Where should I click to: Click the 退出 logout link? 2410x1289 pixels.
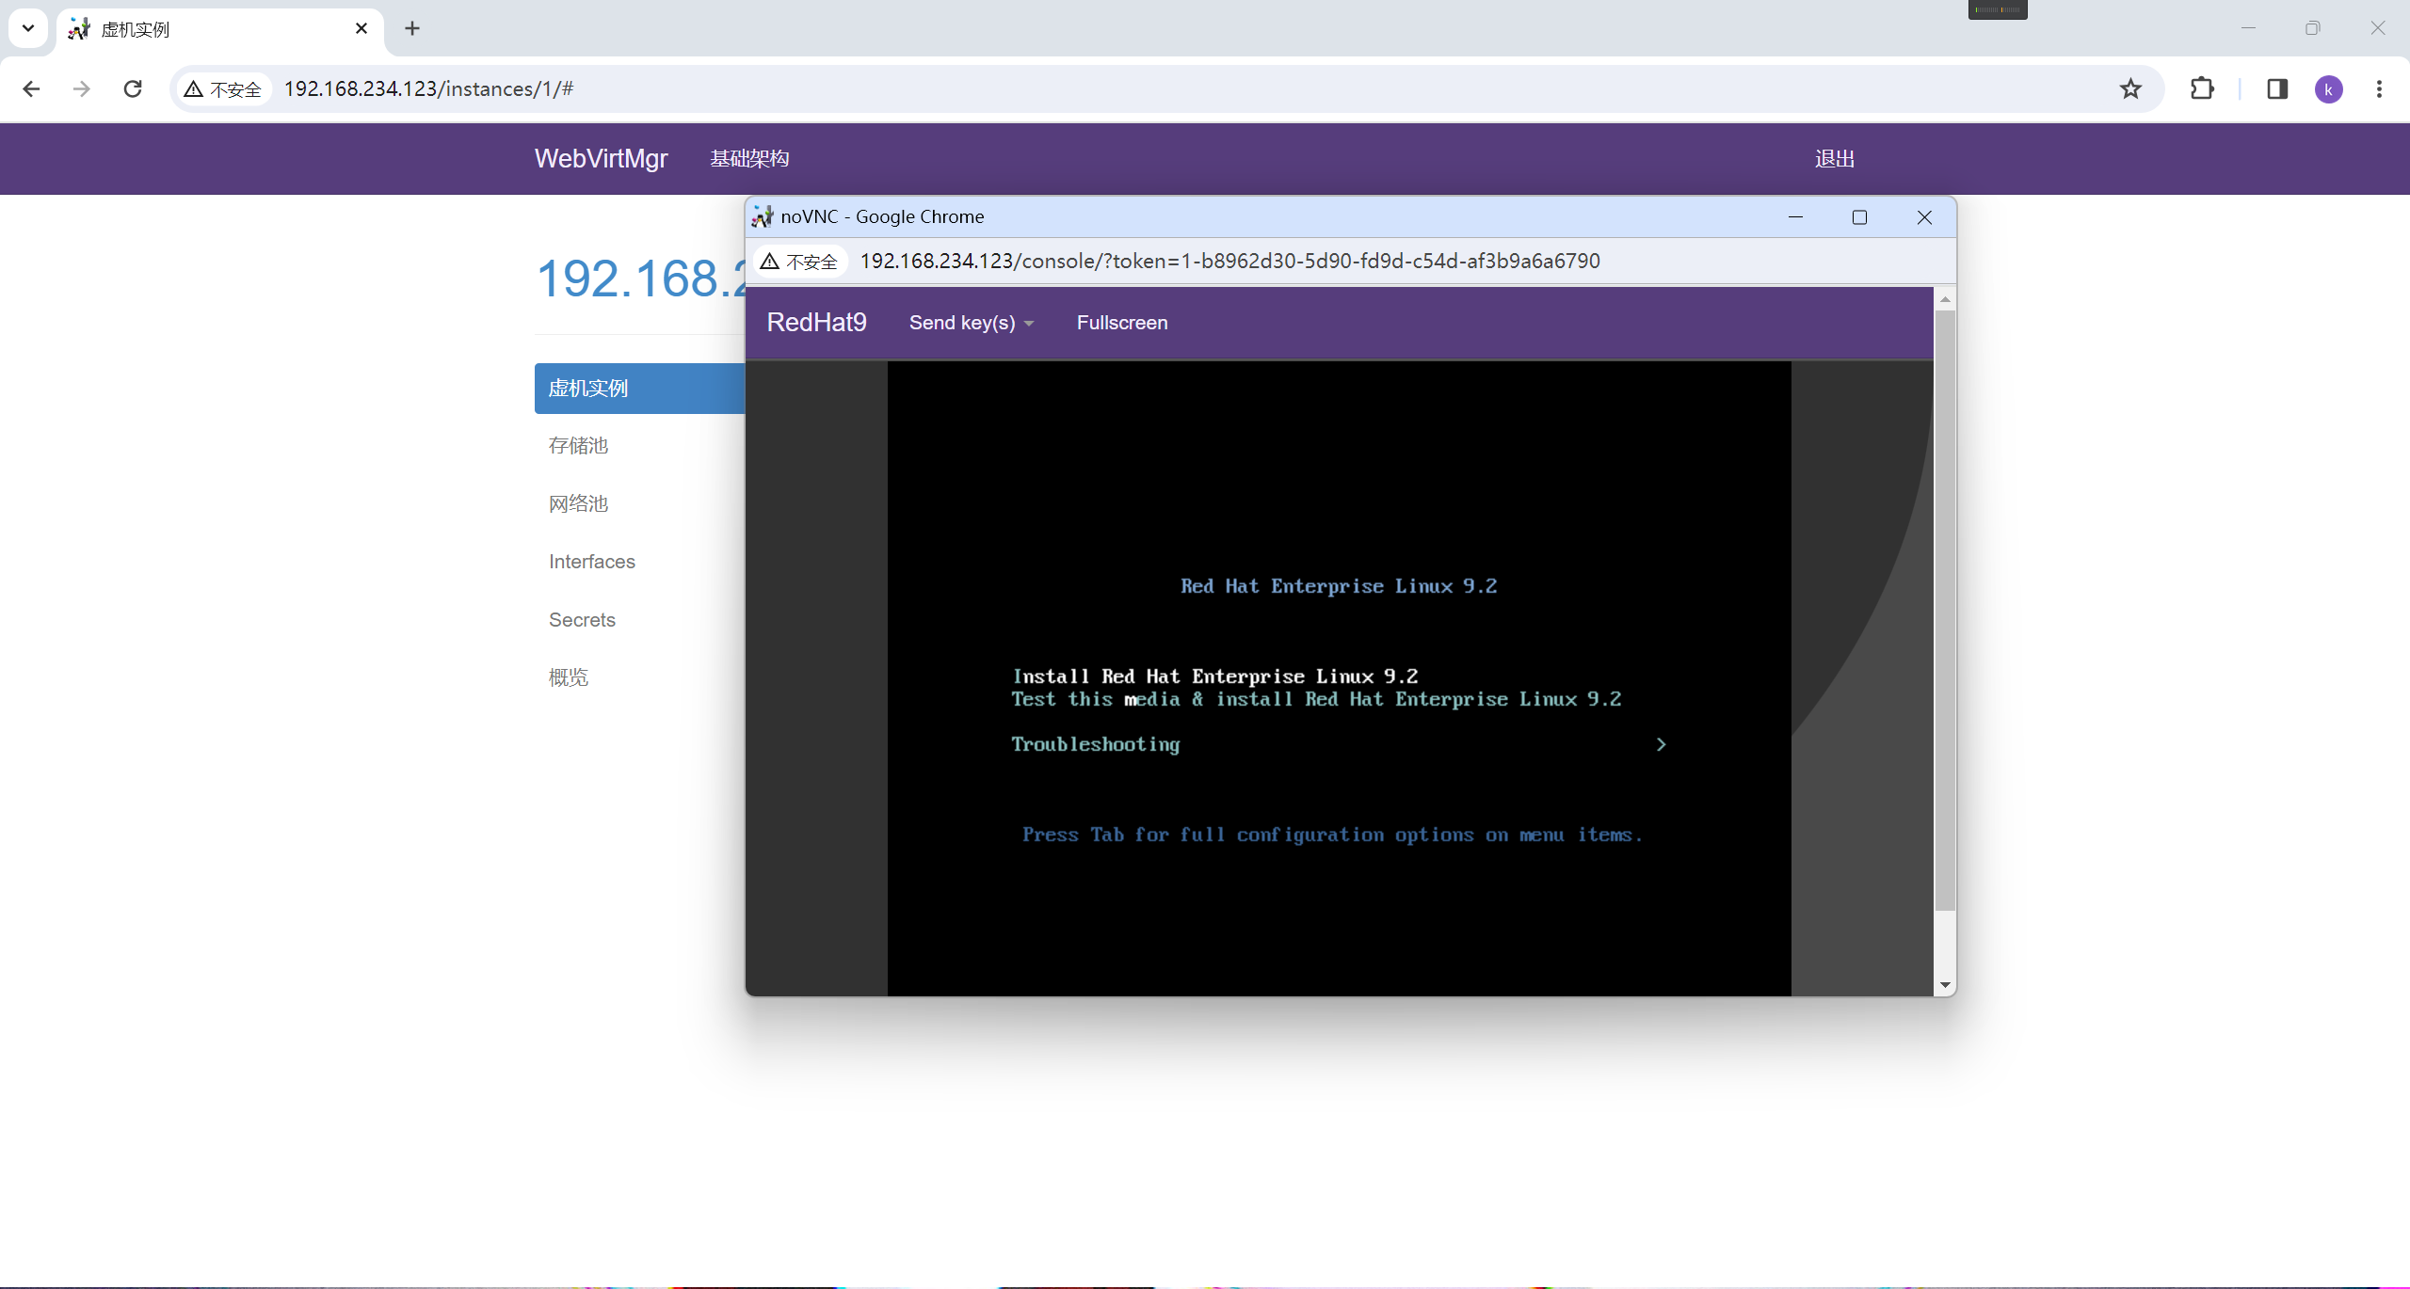click(1835, 158)
